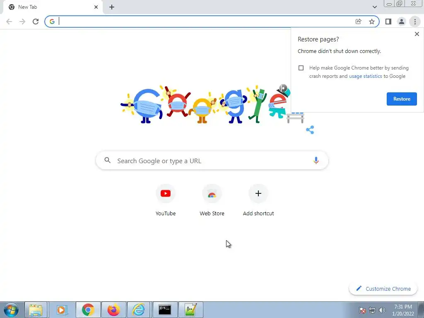Click the magnifier icon in search box
The height and width of the screenshot is (318, 424).
[107, 160]
